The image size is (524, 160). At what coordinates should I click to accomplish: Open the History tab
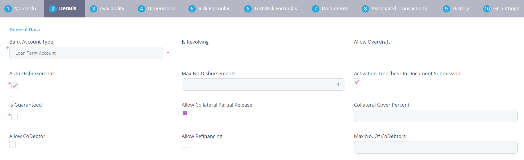point(456,9)
